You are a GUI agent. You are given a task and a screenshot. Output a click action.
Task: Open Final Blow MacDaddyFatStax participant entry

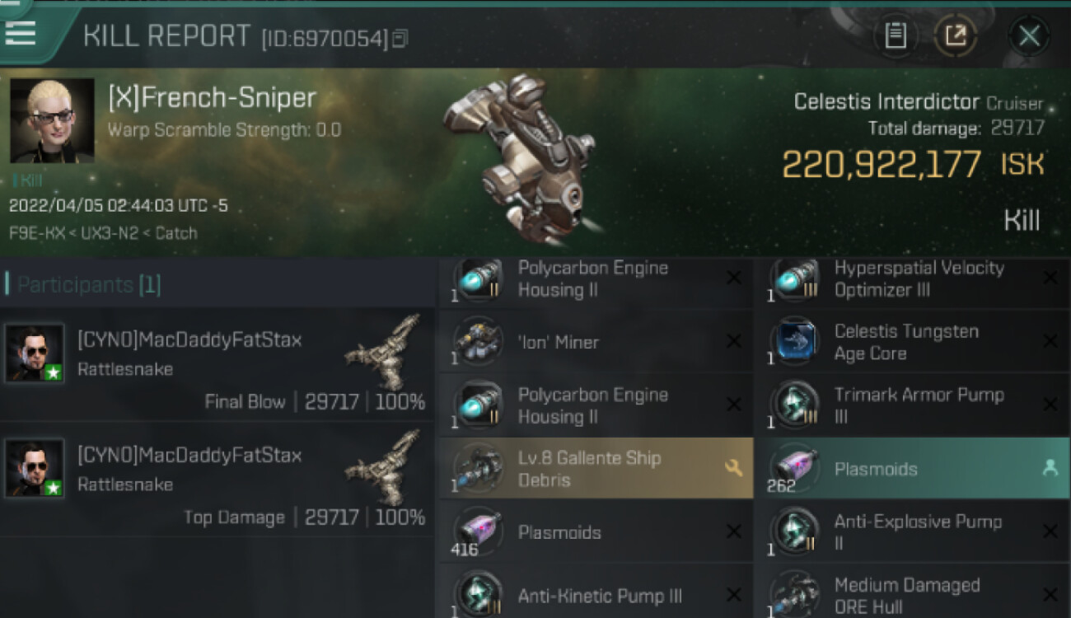click(217, 364)
